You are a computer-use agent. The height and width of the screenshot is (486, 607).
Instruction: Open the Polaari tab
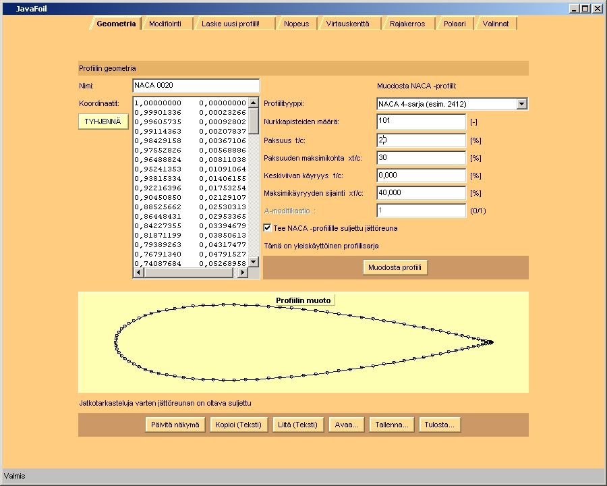(454, 24)
